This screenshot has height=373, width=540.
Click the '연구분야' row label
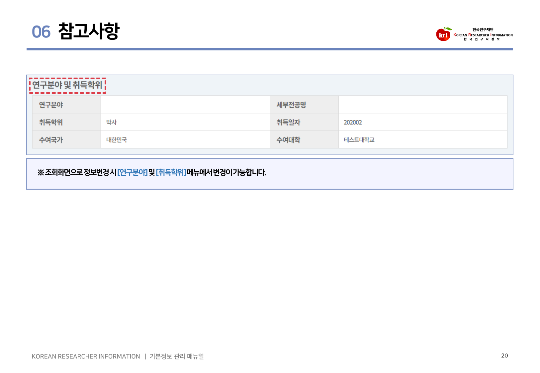click(x=51, y=105)
